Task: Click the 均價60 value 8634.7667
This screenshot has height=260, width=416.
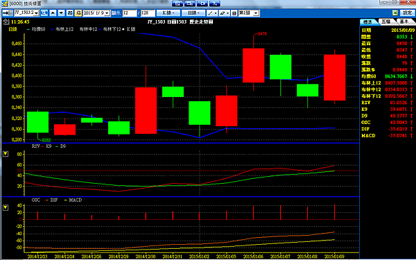Action: point(396,76)
